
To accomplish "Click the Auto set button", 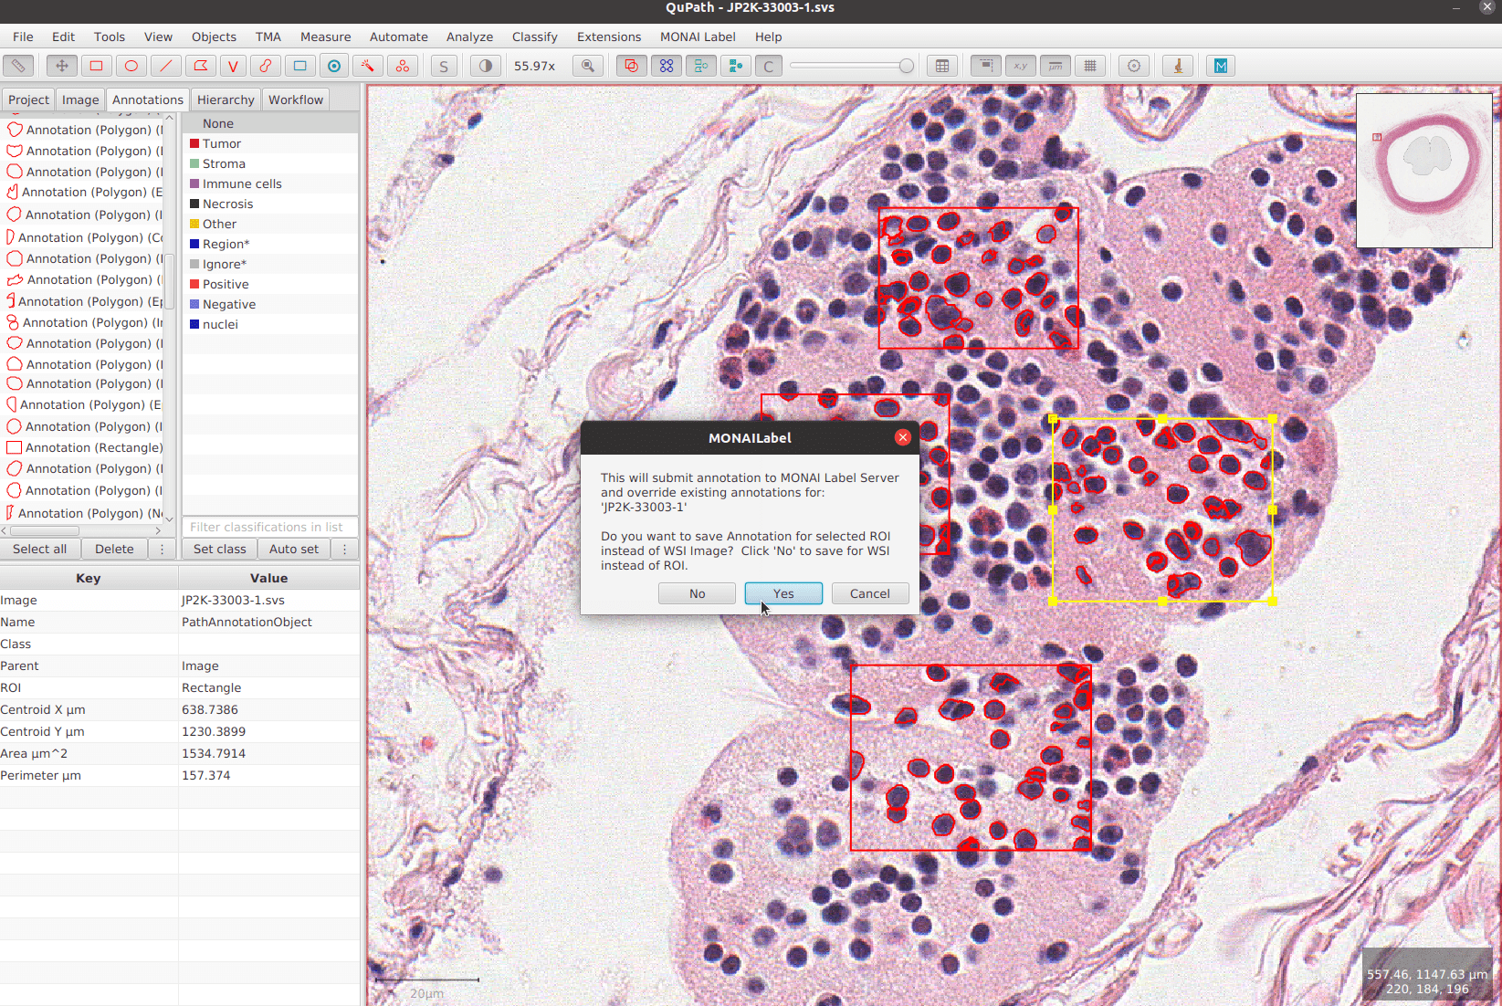I will tap(294, 549).
